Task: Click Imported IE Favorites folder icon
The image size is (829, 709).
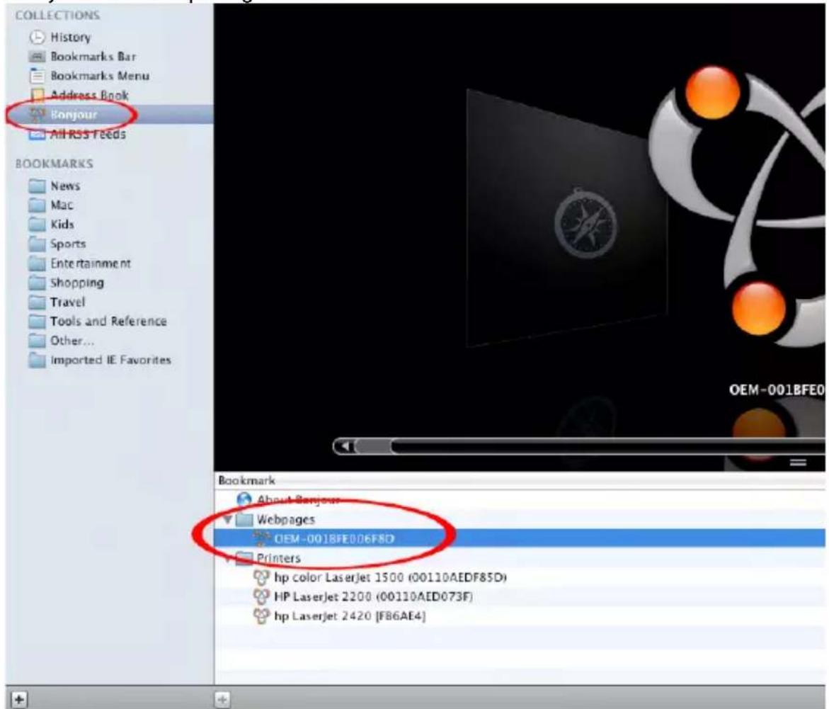Action: tap(37, 361)
